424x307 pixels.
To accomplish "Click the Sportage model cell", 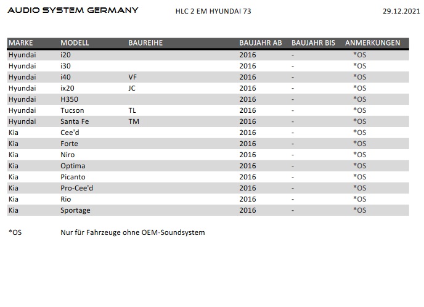I will click(x=75, y=210).
